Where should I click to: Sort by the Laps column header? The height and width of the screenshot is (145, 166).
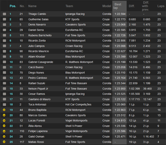(161, 6)
